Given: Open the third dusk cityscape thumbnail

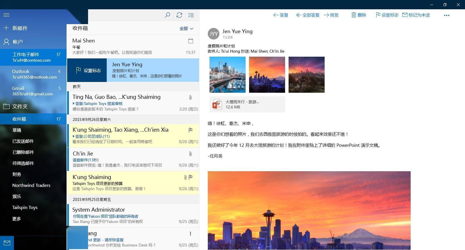Looking at the screenshot, I should [x=307, y=75].
